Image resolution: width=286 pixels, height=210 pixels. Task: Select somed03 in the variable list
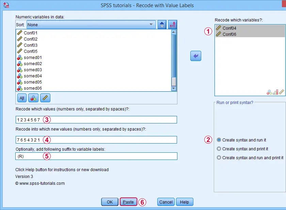94,70
